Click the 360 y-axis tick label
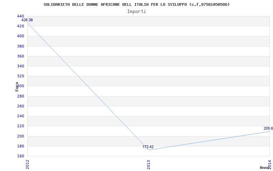273x171 pixels. coord(20,56)
